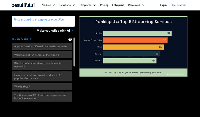Expand the Product dropdown menu

(48, 5)
